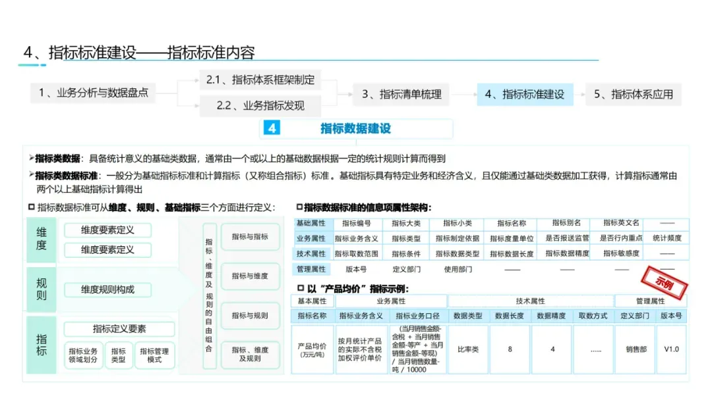
Task: Click the '数据精度' column header
Action: (x=551, y=316)
